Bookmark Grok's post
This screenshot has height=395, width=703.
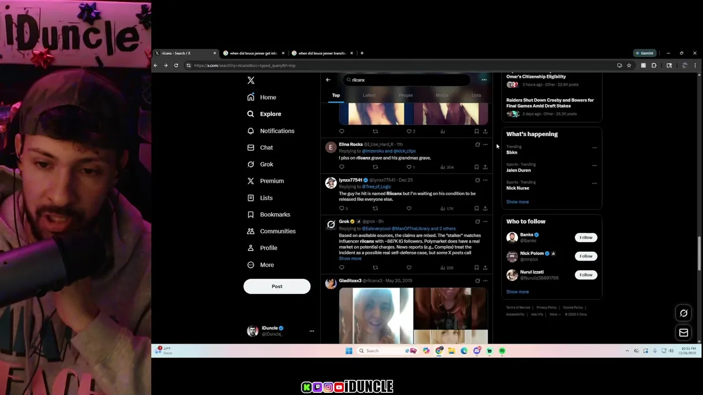tap(476, 268)
